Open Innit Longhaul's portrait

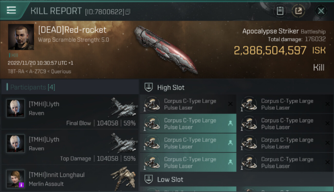tap(15, 179)
